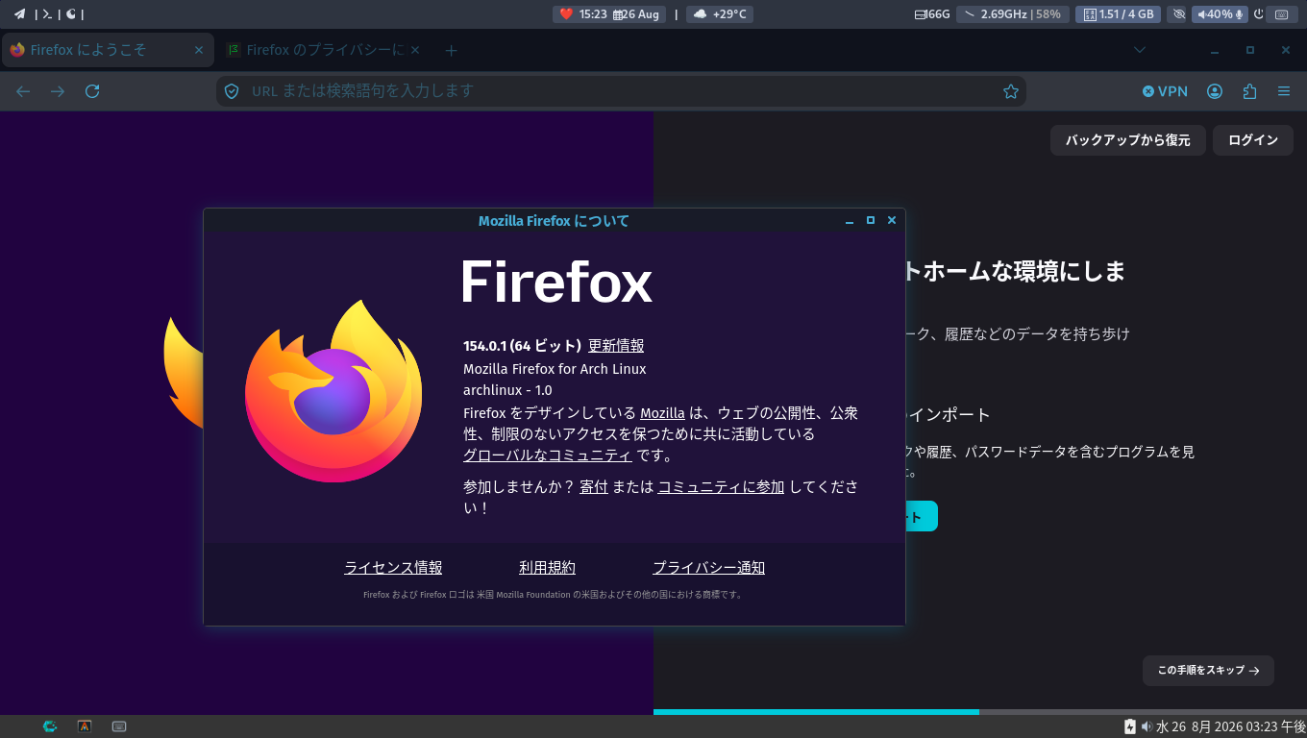Click the bottom clock showing 03:23 午後
This screenshot has width=1307, height=738.
coord(1231,726)
